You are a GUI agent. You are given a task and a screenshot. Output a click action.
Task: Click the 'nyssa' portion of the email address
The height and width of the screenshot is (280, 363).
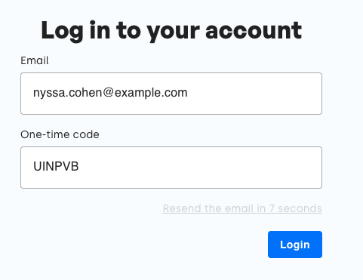[x=49, y=94]
